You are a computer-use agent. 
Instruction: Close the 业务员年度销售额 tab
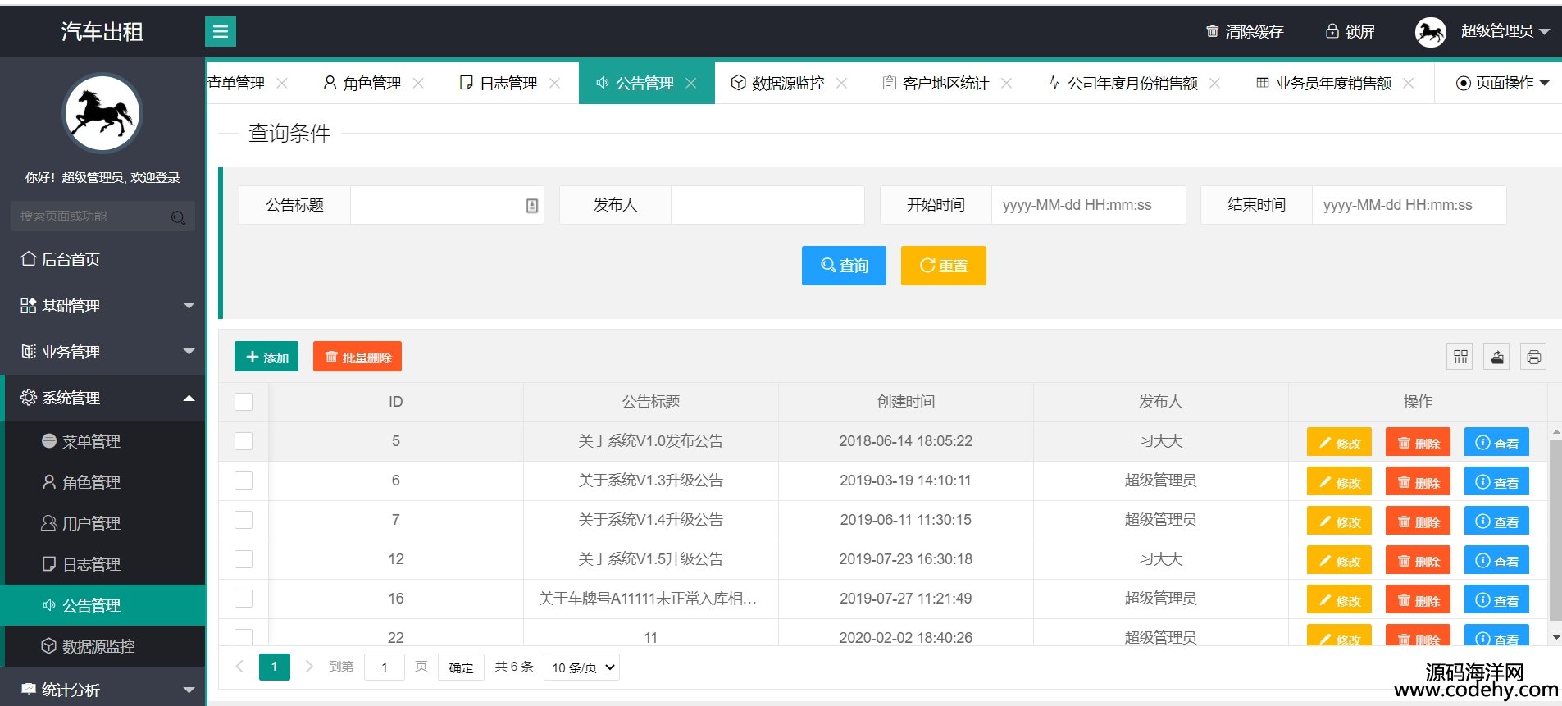point(1408,83)
